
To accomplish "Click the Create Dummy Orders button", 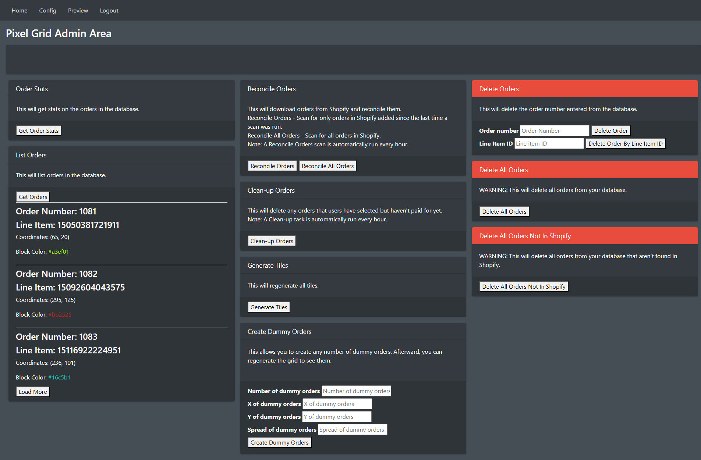I will click(x=280, y=442).
